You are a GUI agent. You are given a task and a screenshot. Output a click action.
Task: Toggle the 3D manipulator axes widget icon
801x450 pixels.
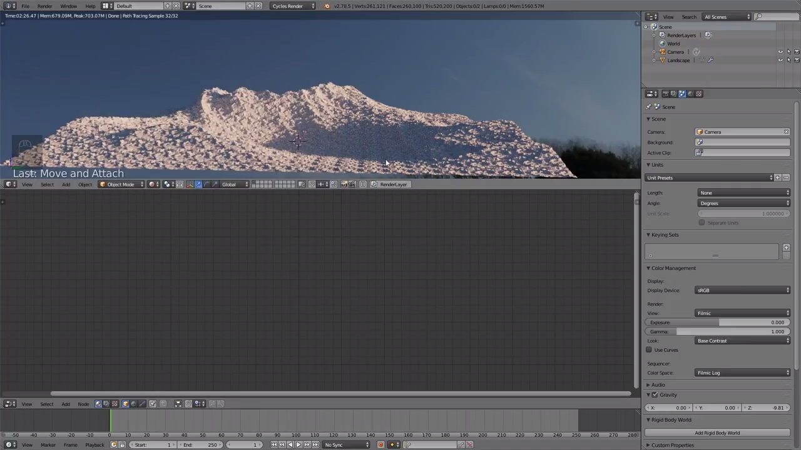tap(190, 184)
